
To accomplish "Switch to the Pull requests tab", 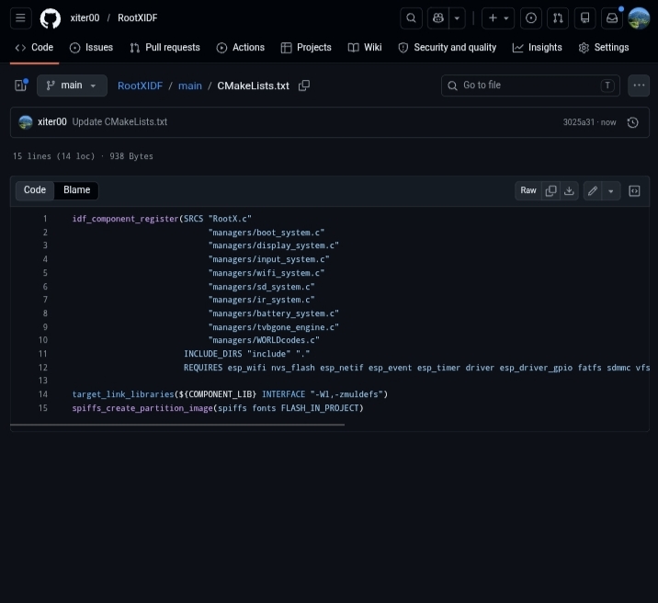I will coord(164,48).
